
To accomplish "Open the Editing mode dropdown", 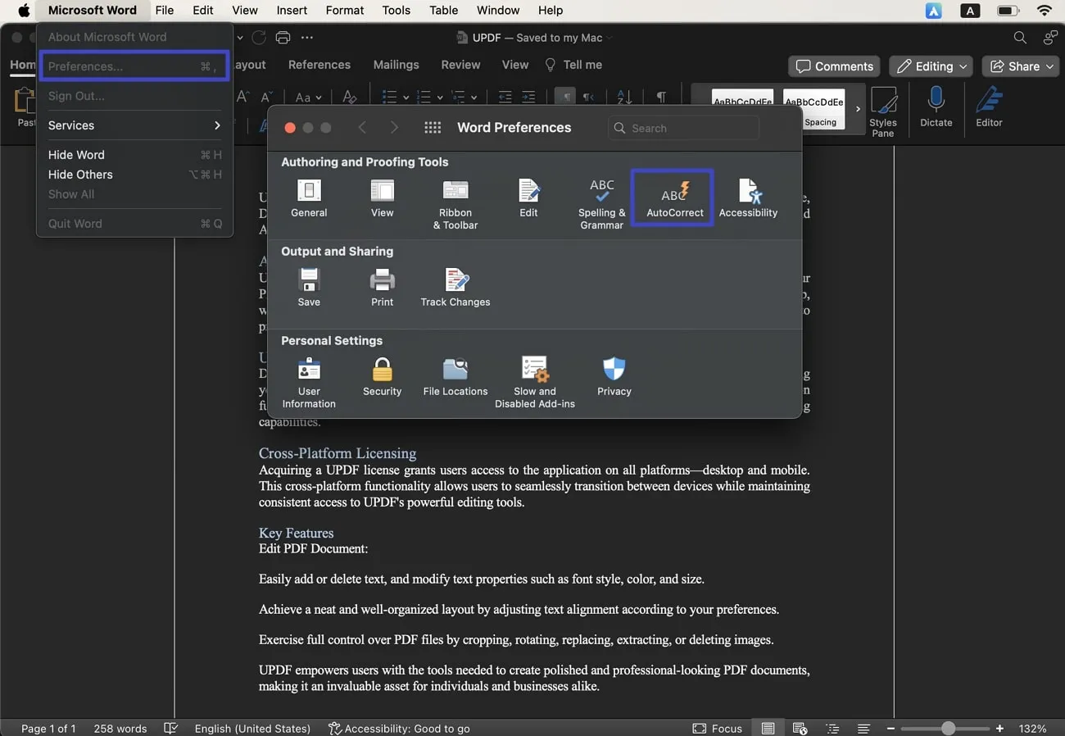I will pyautogui.click(x=931, y=66).
